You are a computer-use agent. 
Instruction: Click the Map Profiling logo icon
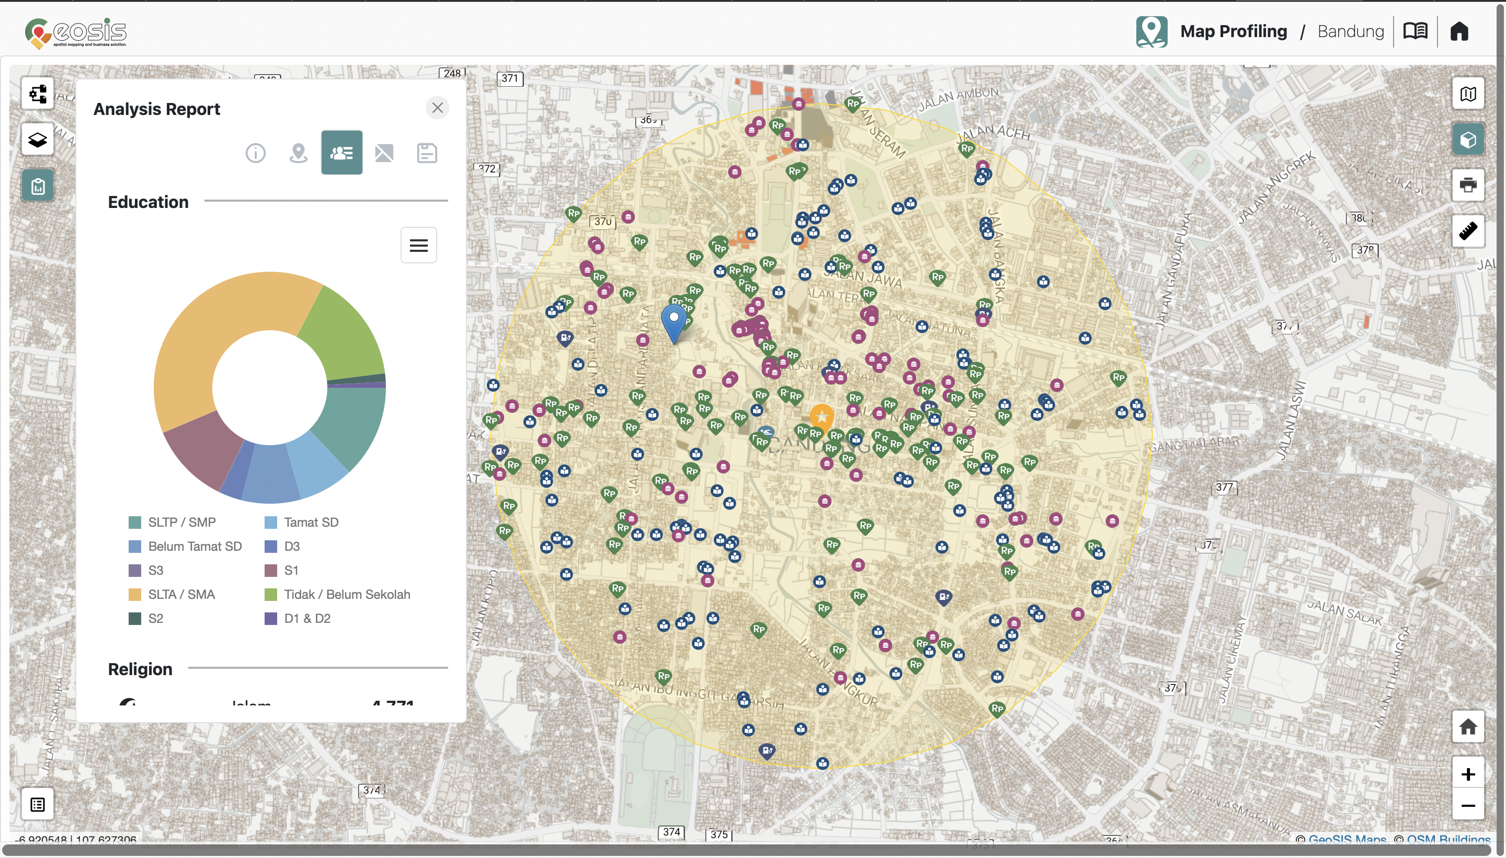tap(1151, 31)
